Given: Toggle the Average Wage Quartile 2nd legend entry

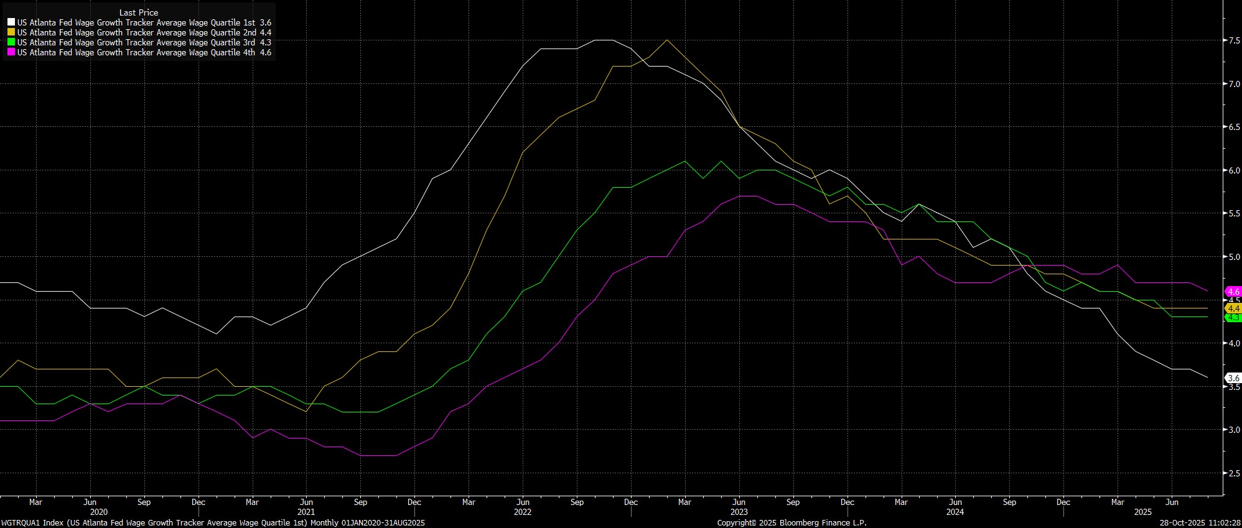Looking at the screenshot, I should (x=143, y=32).
